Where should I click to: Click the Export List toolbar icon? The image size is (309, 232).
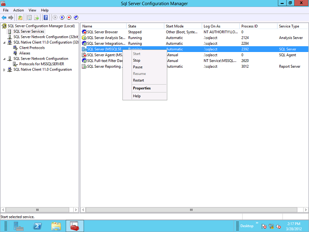tap(37, 18)
